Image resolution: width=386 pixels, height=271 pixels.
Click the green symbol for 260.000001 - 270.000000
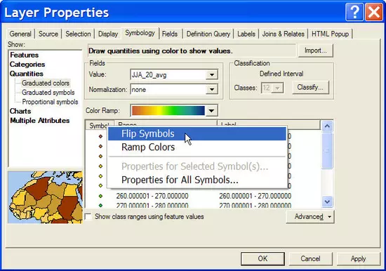(100, 196)
